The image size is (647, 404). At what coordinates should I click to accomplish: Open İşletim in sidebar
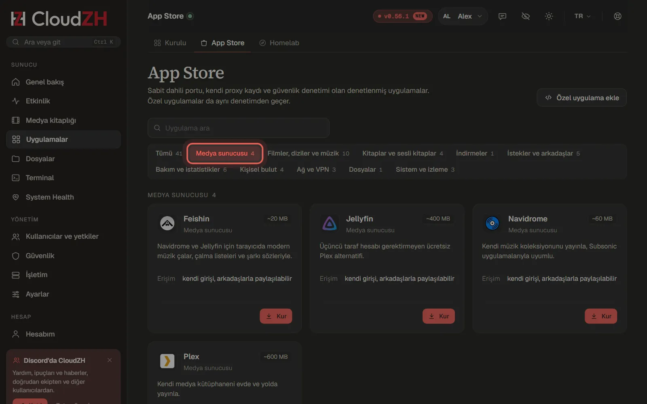[x=63, y=275]
